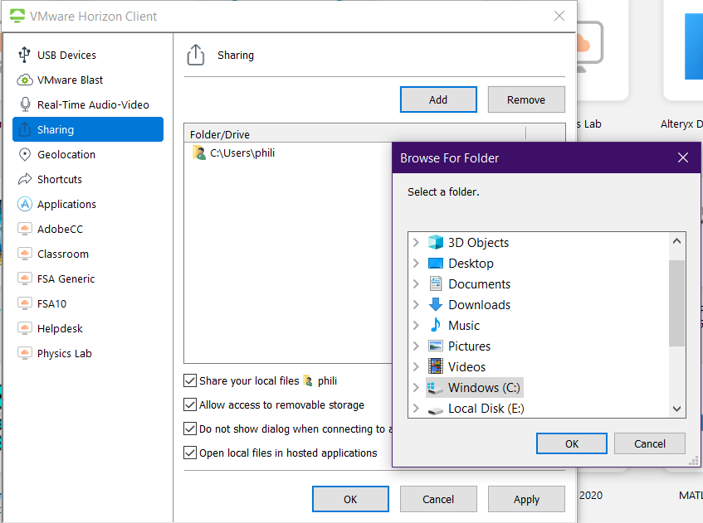Select the C:\Users\phili shared folder row

288,153
